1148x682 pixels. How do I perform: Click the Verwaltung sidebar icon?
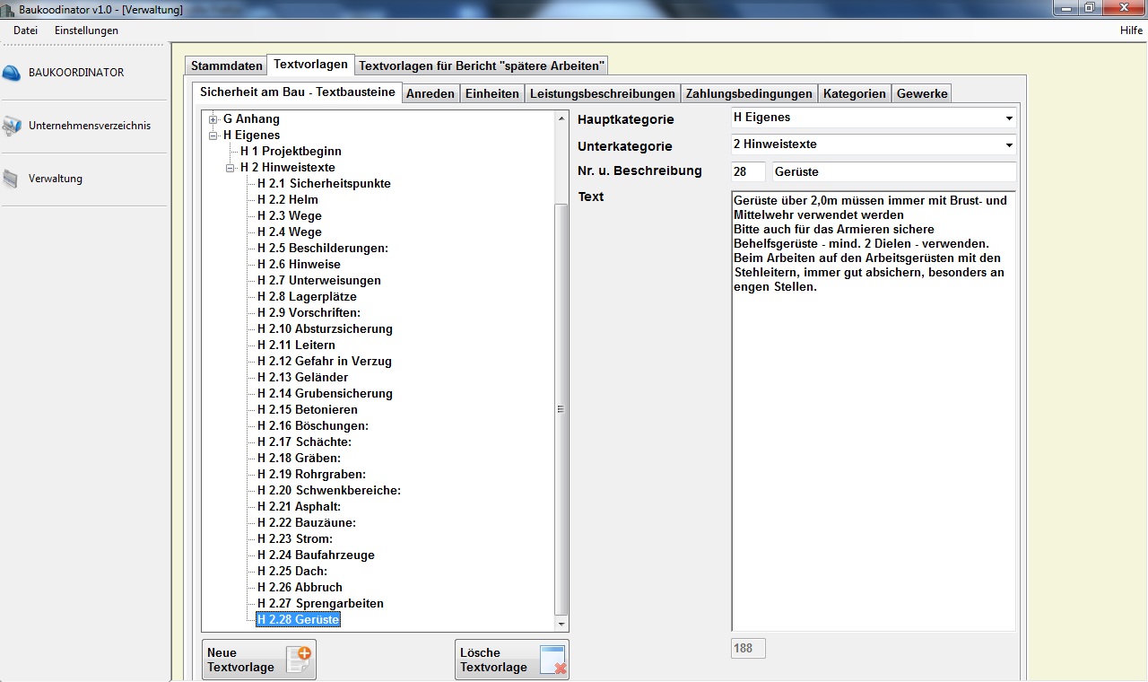pyautogui.click(x=11, y=179)
